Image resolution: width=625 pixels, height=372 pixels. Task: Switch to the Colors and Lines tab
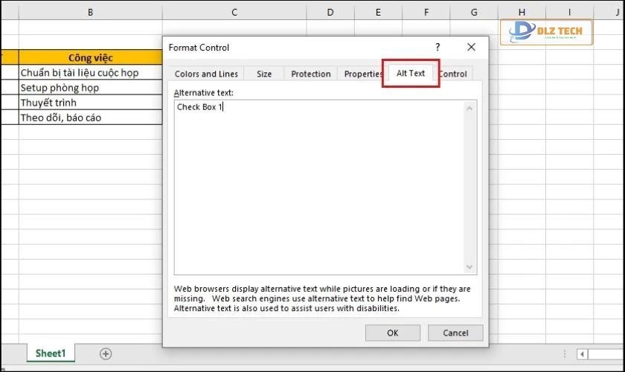(206, 74)
